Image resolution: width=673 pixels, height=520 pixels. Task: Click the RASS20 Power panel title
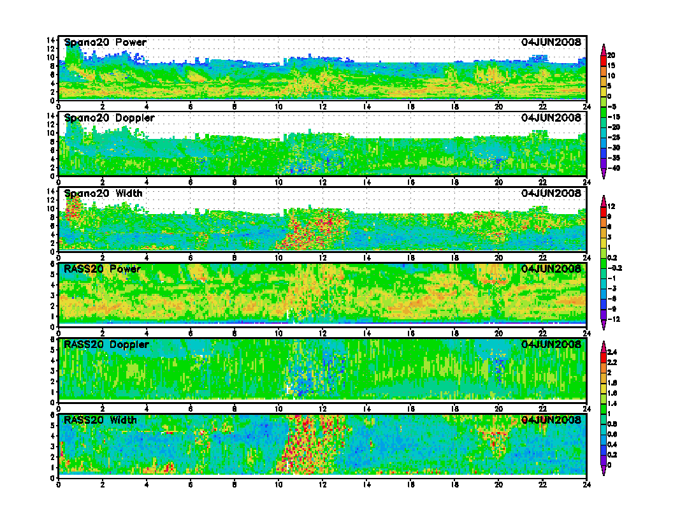(102, 269)
